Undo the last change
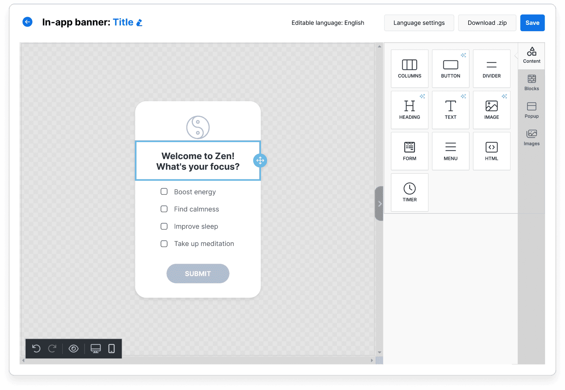 coord(36,348)
